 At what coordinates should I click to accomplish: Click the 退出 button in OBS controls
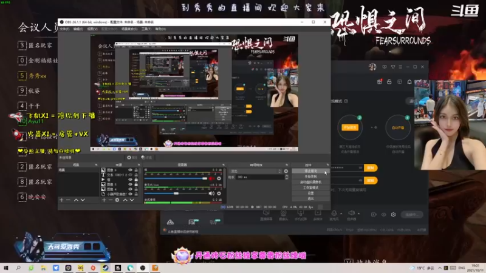pos(310,199)
